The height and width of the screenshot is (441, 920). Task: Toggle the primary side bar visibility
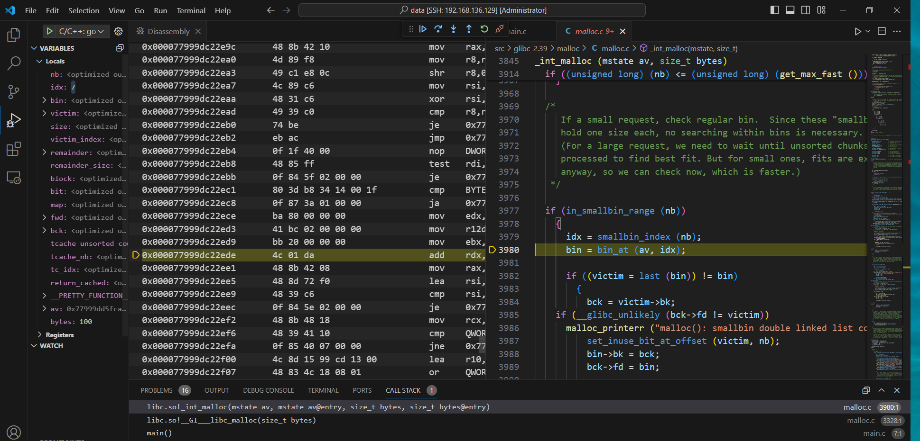(x=774, y=10)
